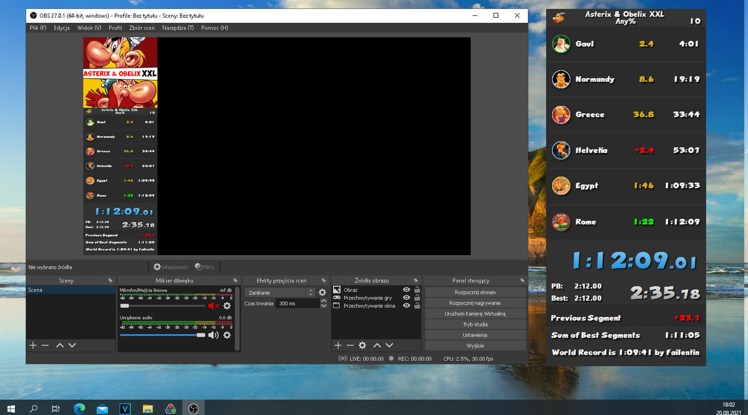The height and width of the screenshot is (415, 748).
Task: Move the scene down in the Sceny panel
Action: (x=72, y=345)
